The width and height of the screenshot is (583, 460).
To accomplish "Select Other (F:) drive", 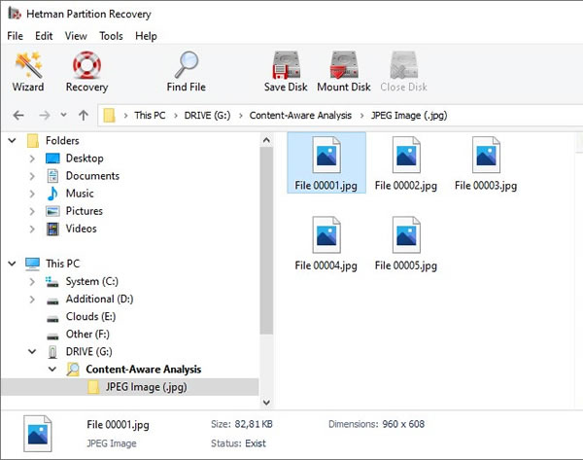I will click(x=87, y=334).
